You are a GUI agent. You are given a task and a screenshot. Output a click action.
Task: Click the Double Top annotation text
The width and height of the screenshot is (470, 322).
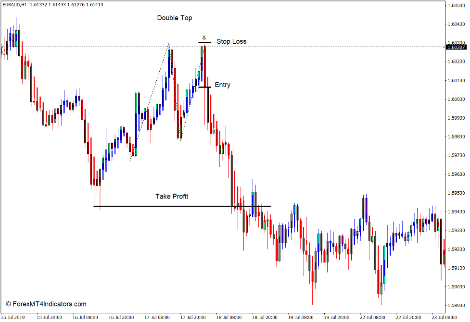[174, 18]
